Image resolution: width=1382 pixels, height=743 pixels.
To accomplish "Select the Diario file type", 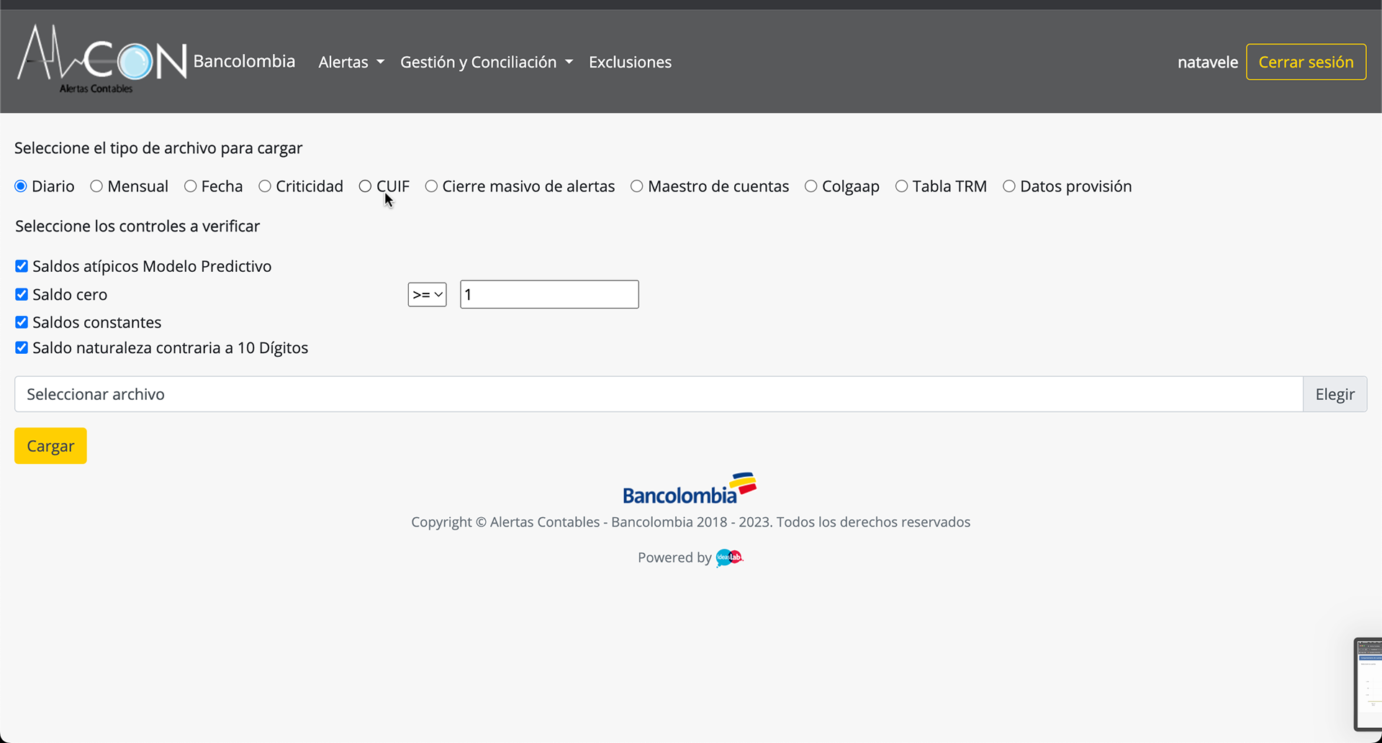I will (x=21, y=186).
